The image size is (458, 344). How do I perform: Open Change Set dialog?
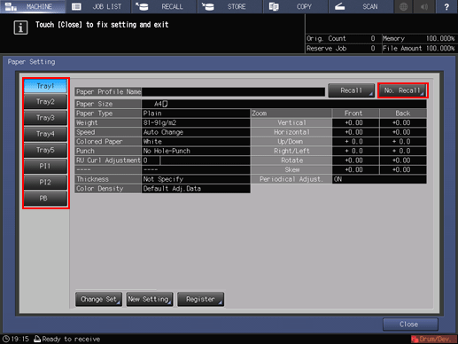(98, 300)
